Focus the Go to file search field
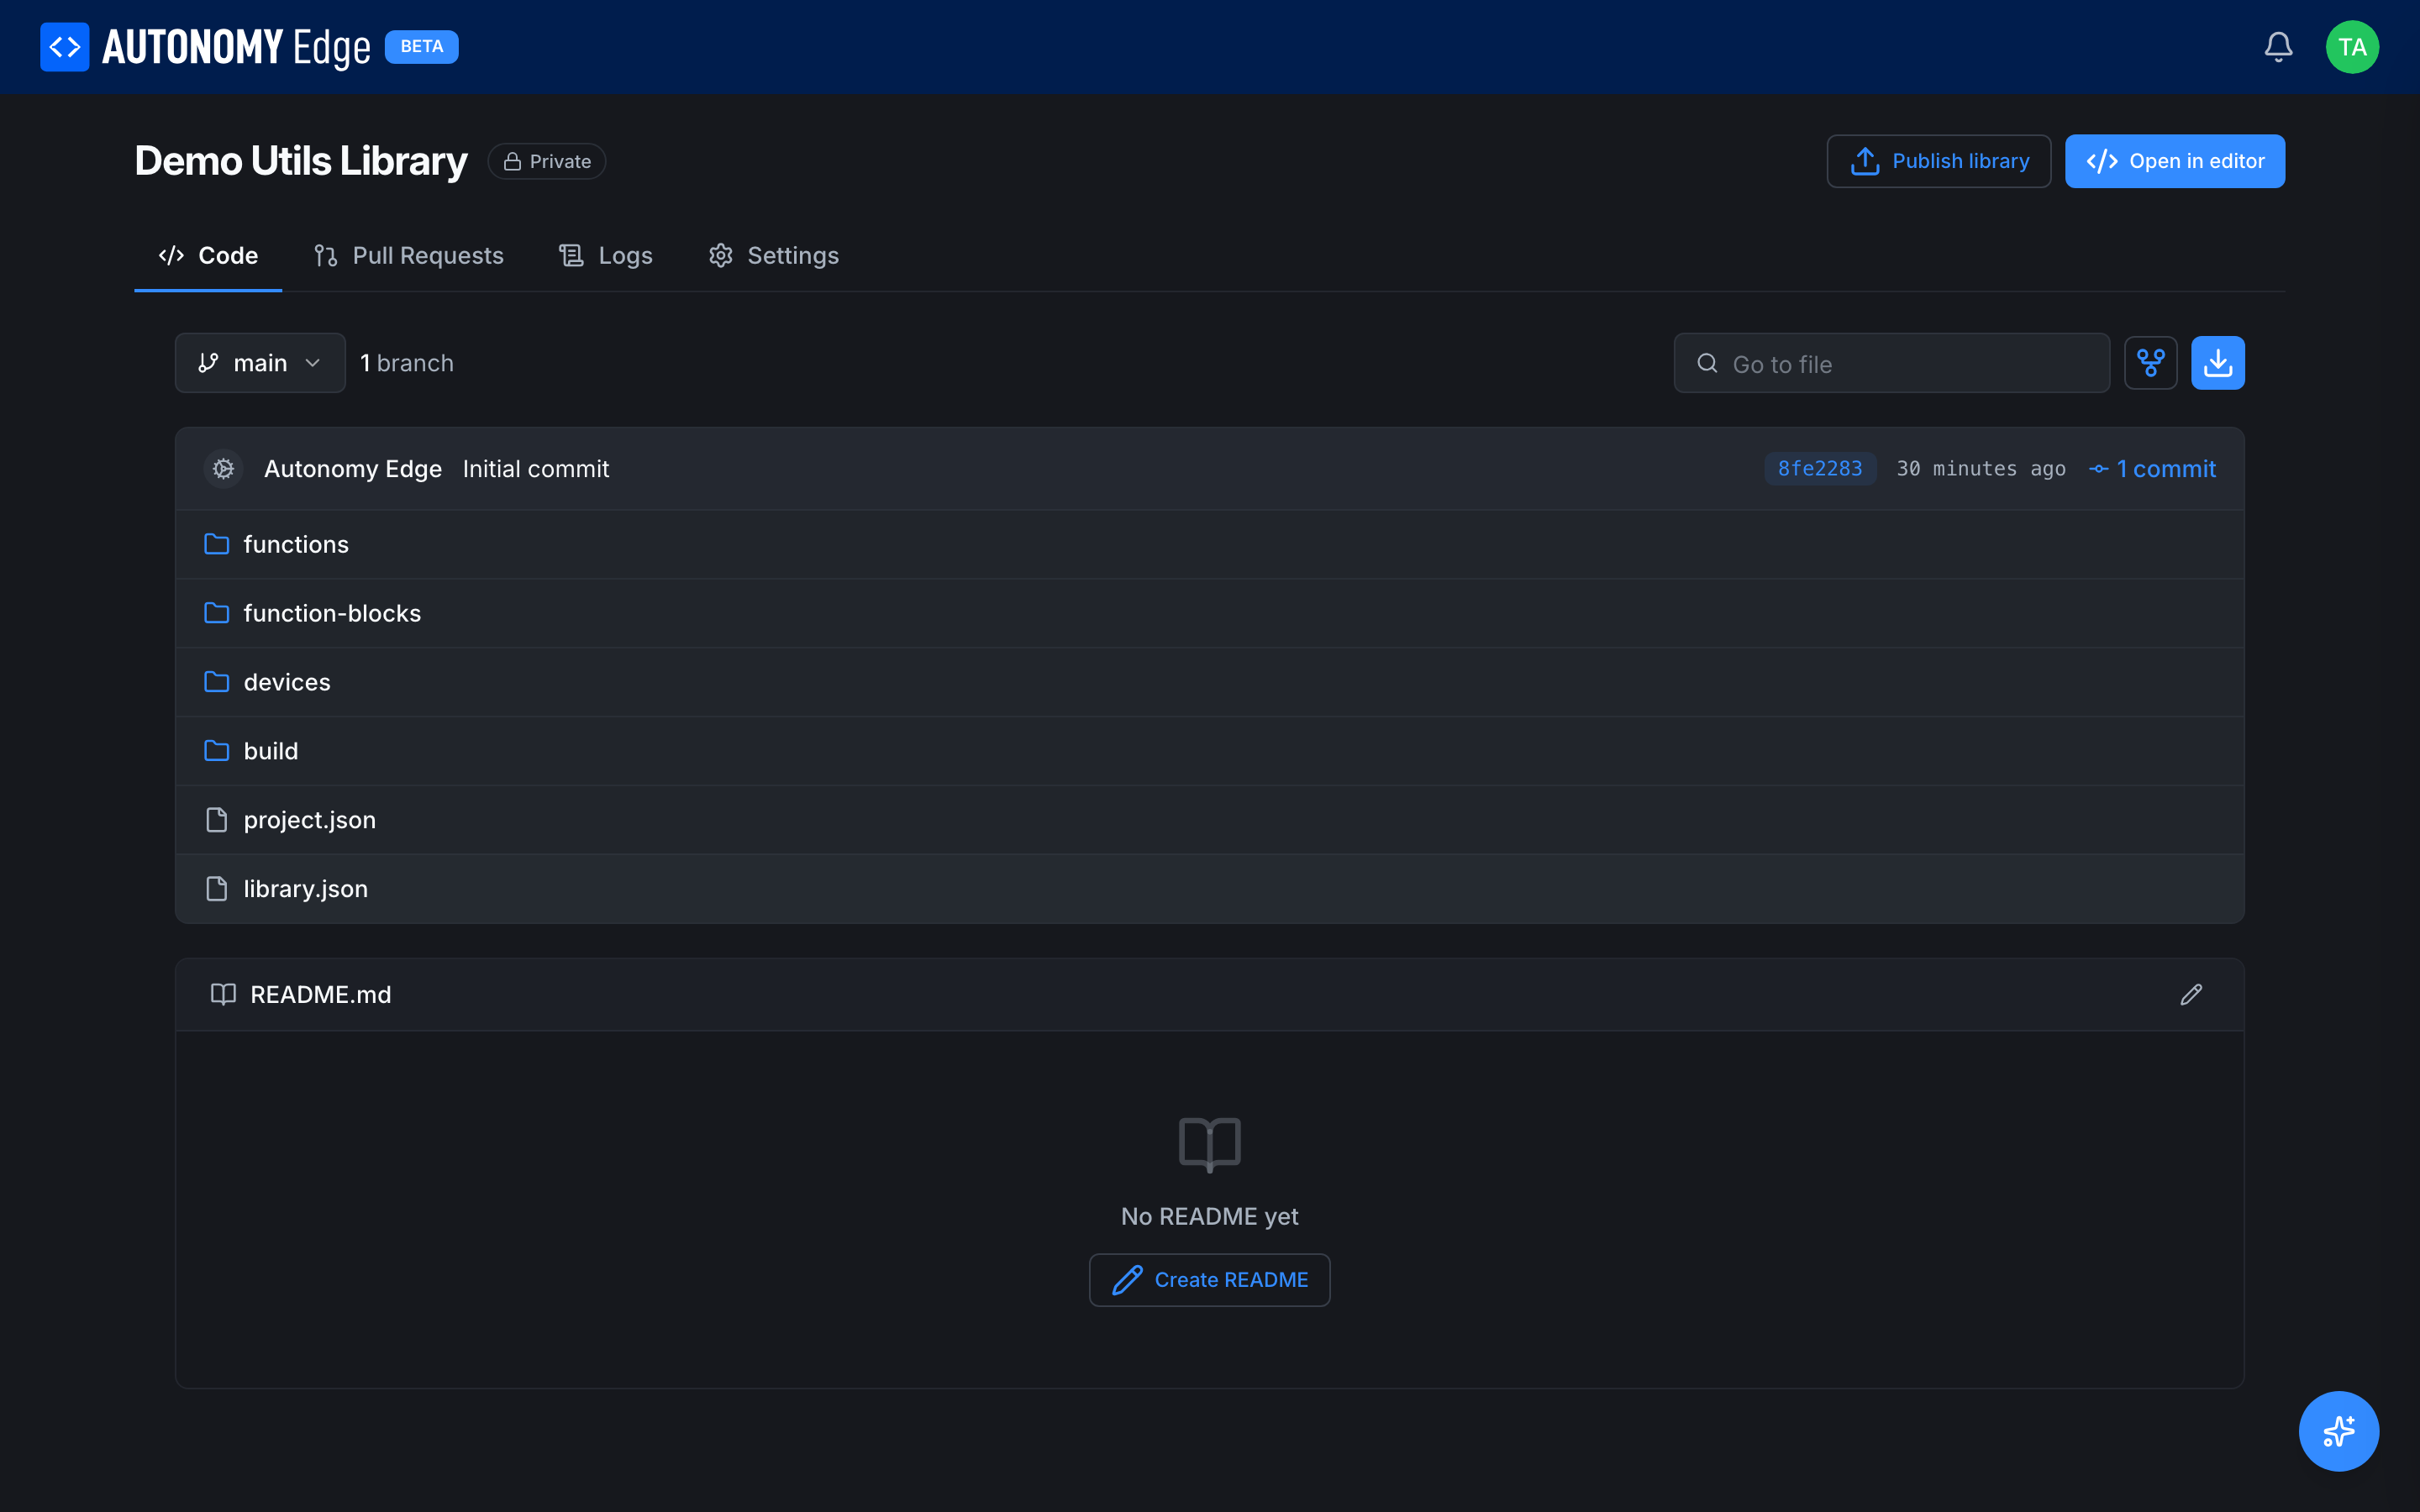2420x1512 pixels. click(x=1891, y=363)
